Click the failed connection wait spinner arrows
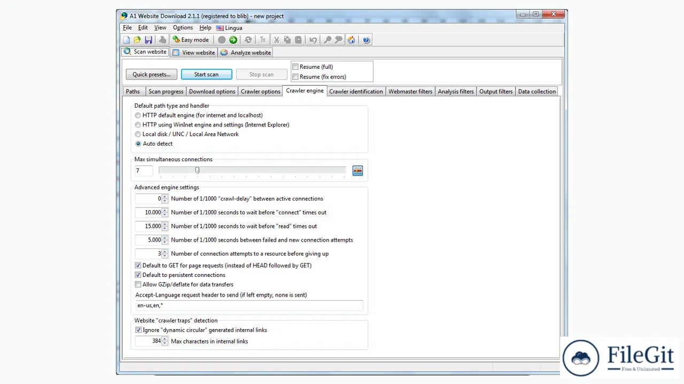 coord(165,240)
